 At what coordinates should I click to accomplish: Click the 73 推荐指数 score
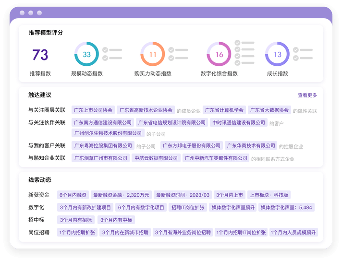40,55
